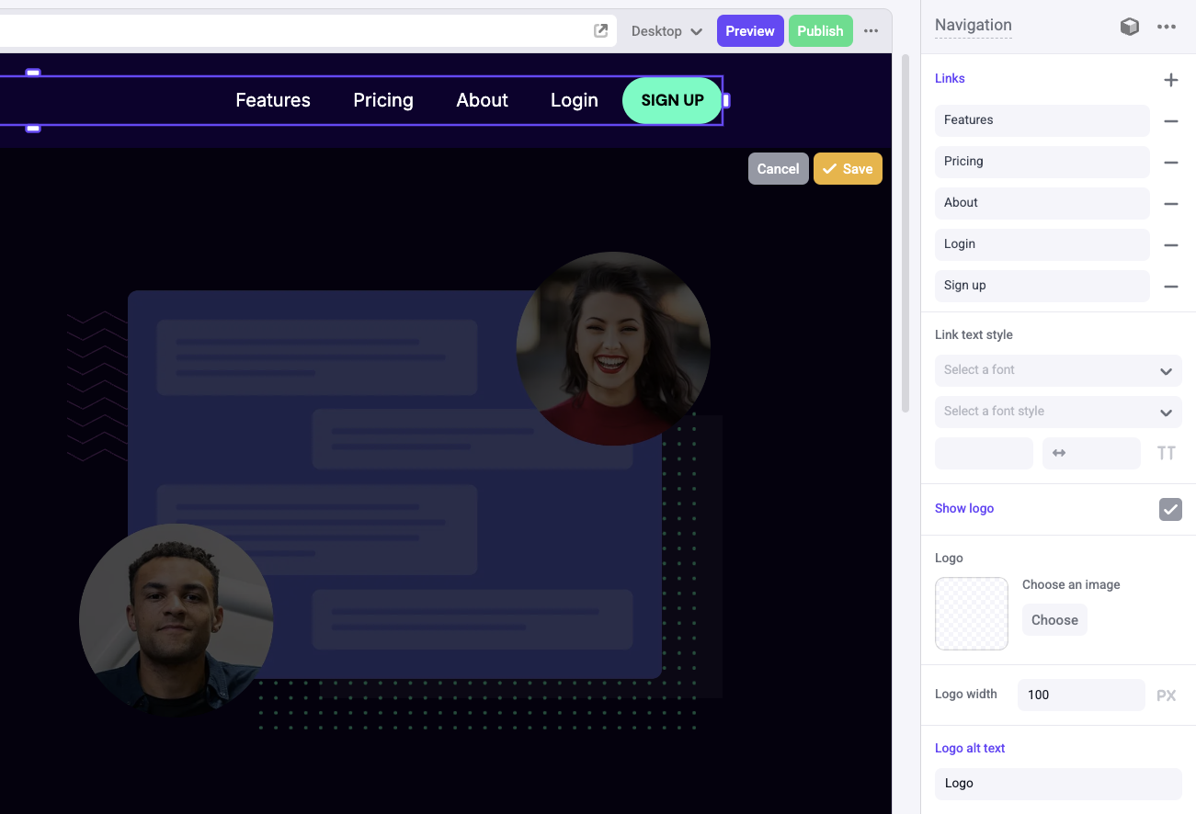Open the Desktop viewport dropdown

(x=666, y=31)
